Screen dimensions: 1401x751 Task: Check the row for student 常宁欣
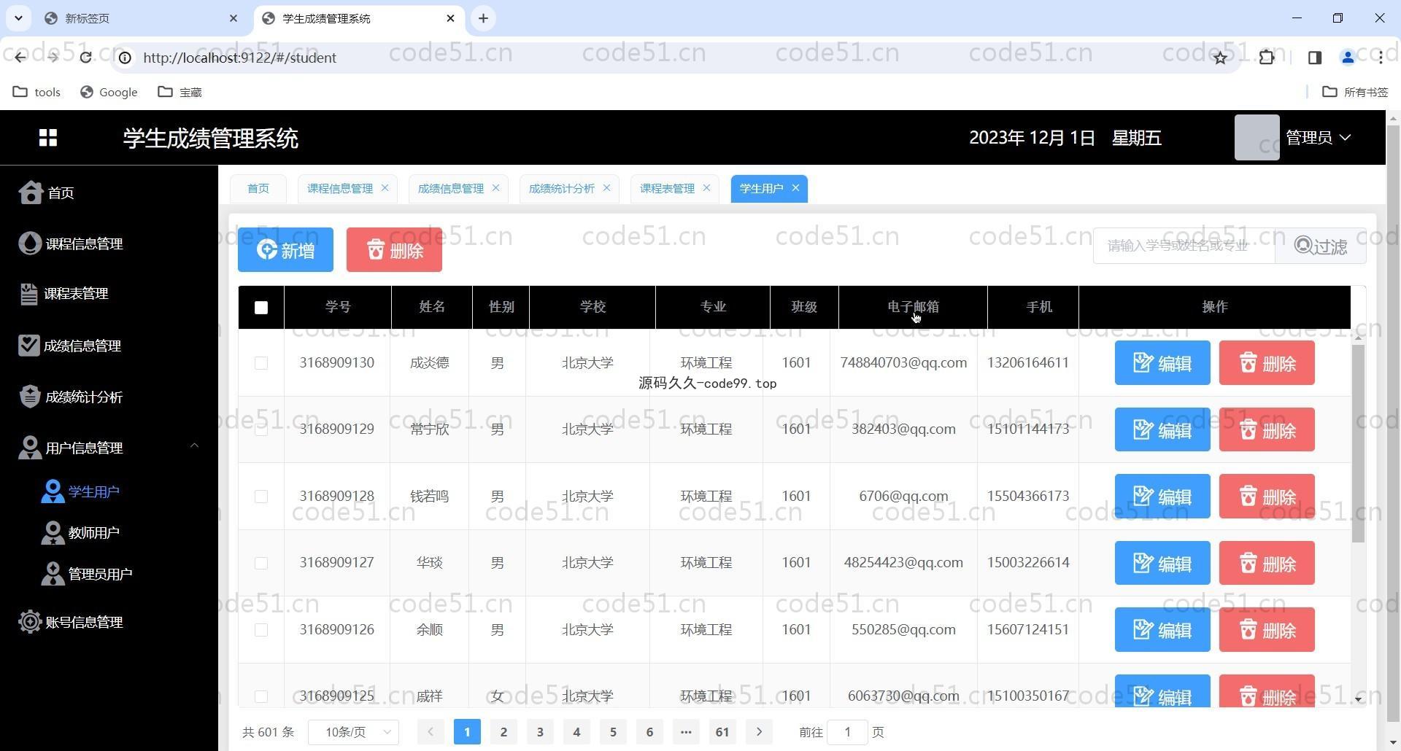pos(261,429)
